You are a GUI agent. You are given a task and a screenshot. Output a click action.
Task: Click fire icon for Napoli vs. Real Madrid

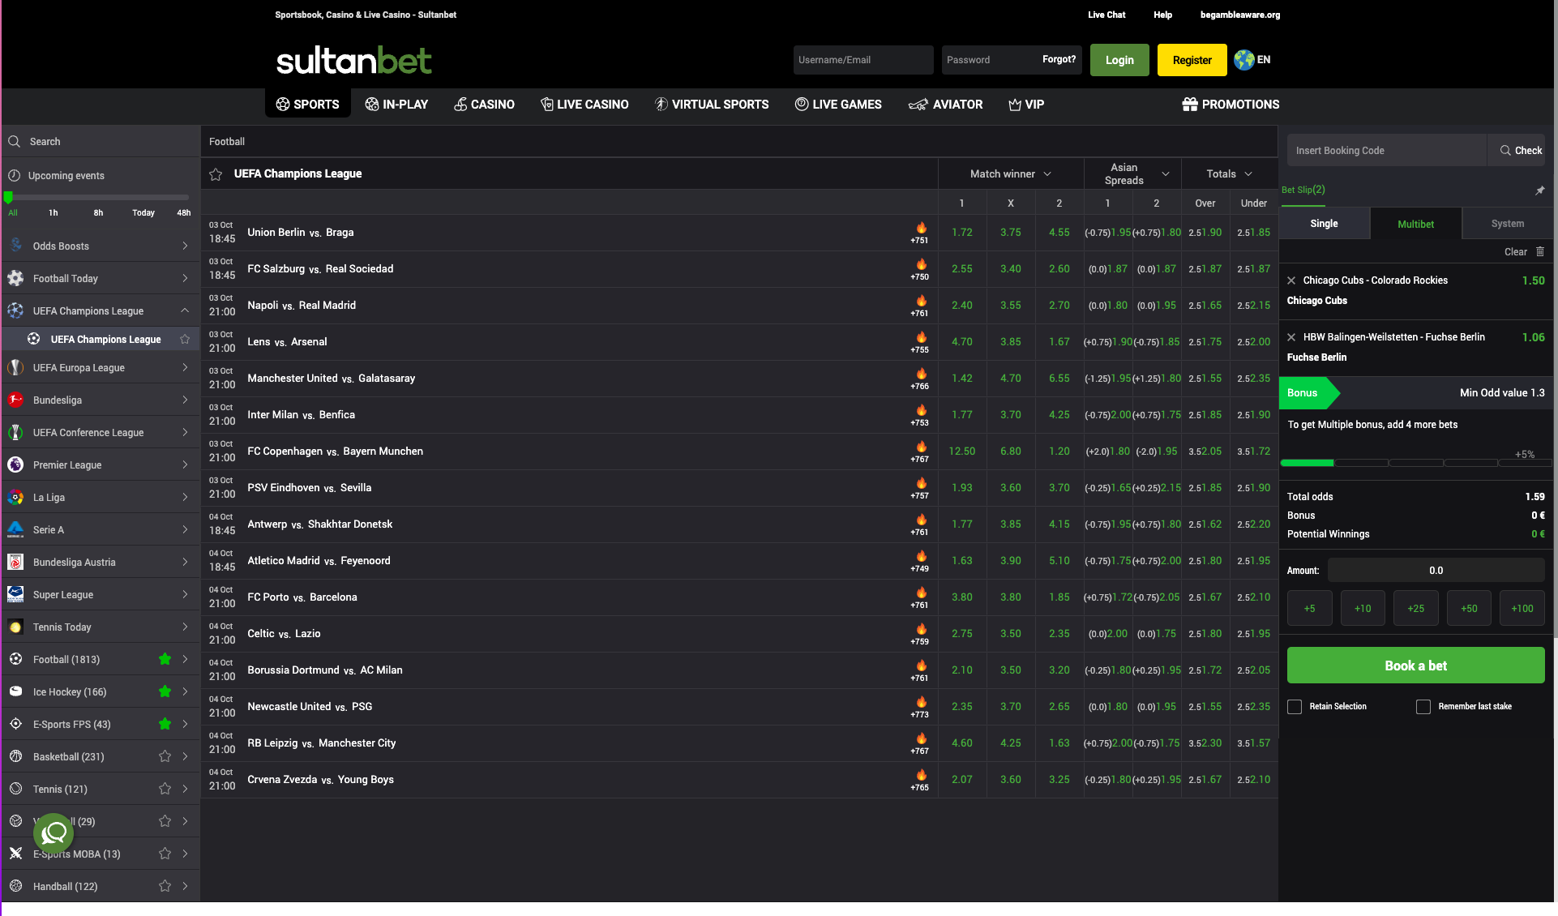coord(921,301)
